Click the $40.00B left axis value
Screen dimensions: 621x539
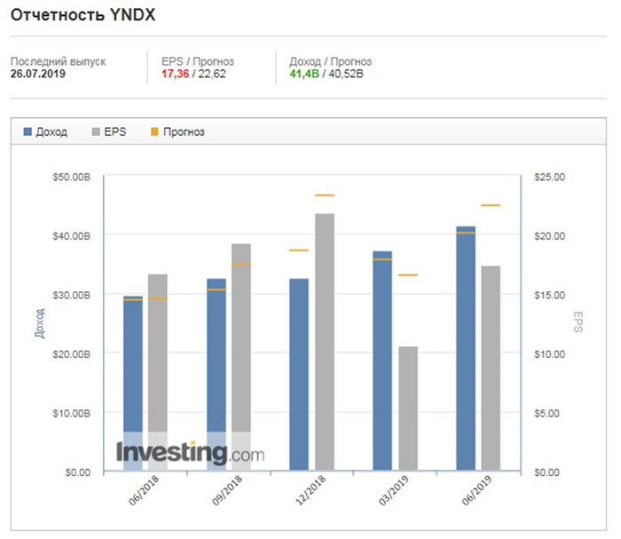[x=71, y=236]
